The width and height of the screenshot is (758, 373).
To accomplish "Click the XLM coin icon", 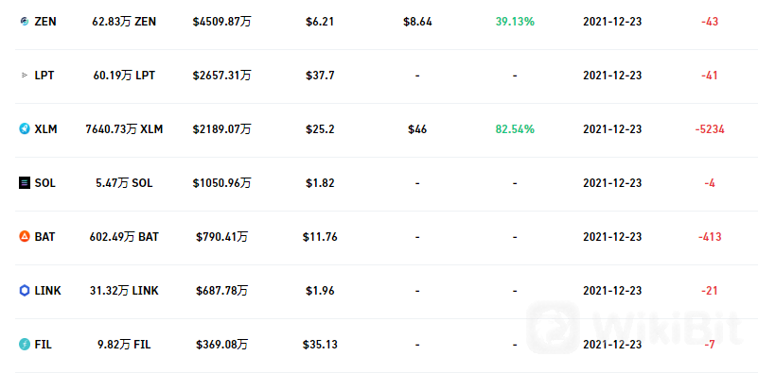I will [25, 129].
